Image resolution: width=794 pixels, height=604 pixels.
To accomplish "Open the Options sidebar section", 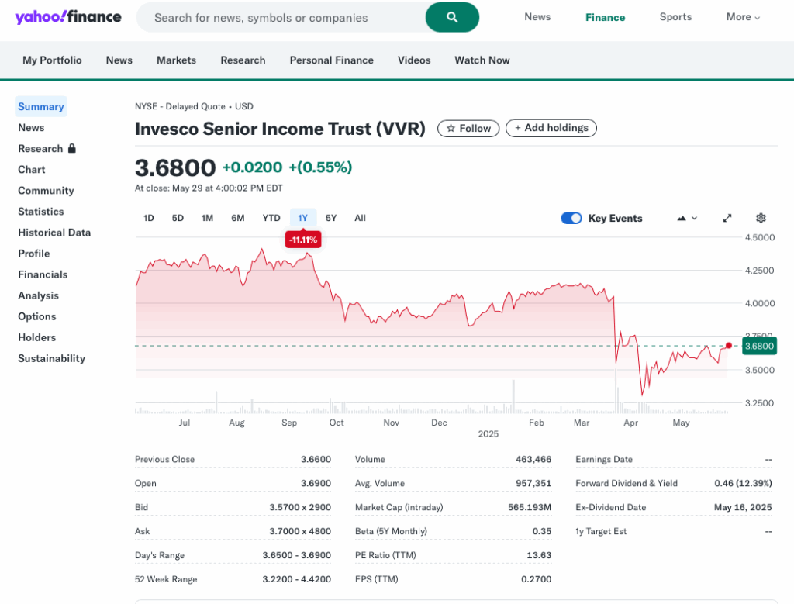I will point(37,316).
